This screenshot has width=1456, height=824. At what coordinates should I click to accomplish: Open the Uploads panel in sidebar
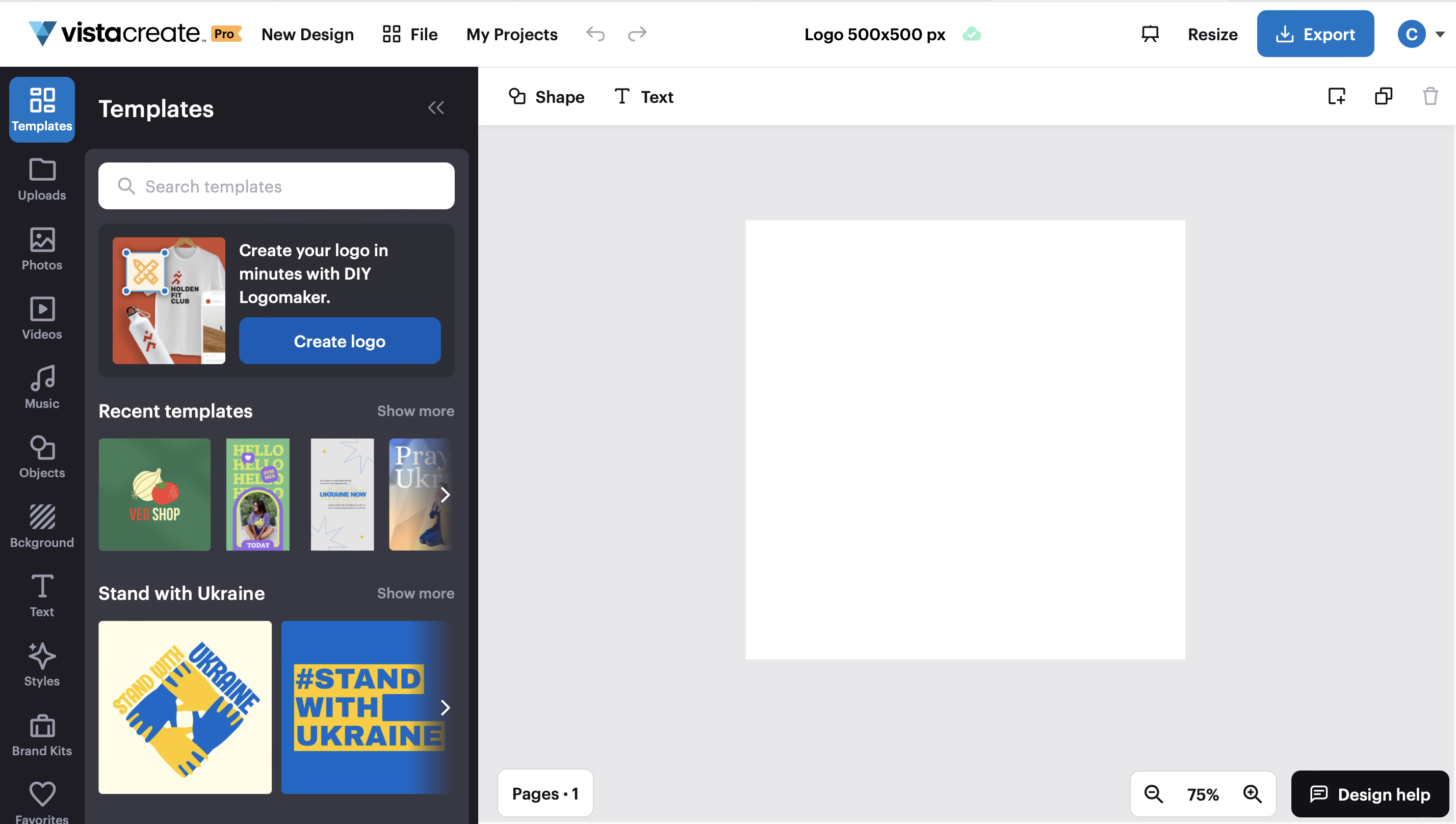point(42,179)
